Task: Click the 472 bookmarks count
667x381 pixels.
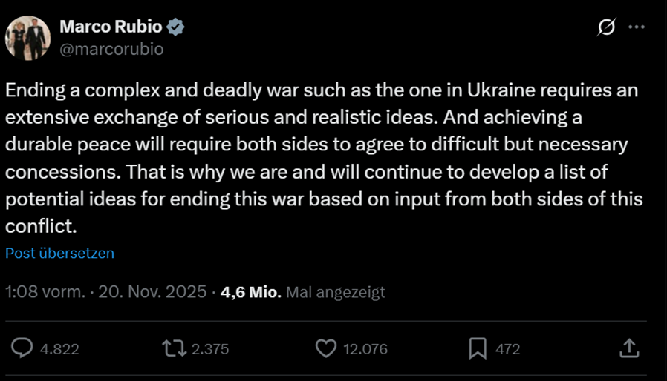Action: (507, 348)
